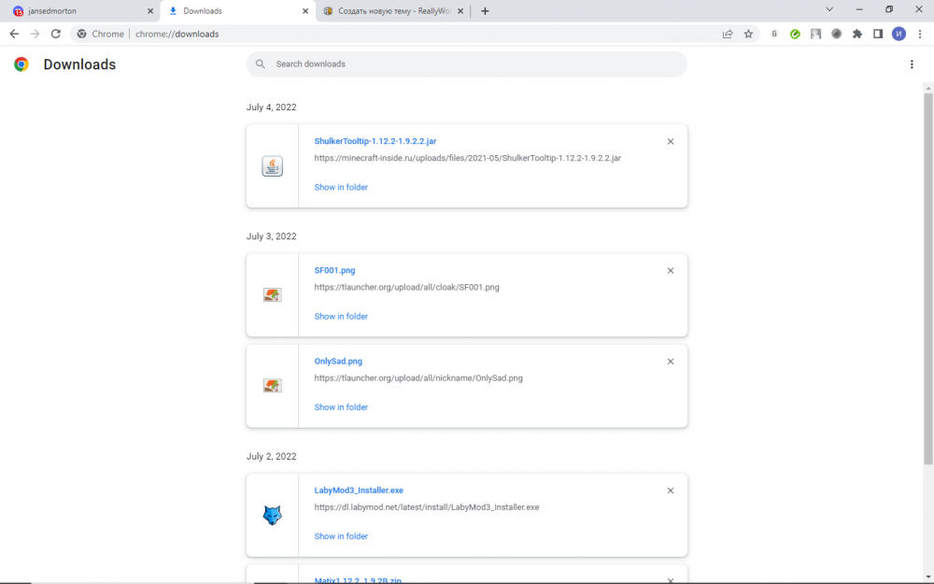
Task: Open the extensions puzzle piece menu
Action: (857, 34)
